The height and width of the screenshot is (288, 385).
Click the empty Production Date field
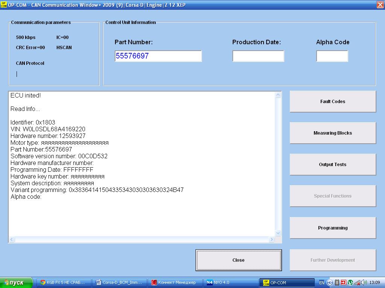[258, 56]
